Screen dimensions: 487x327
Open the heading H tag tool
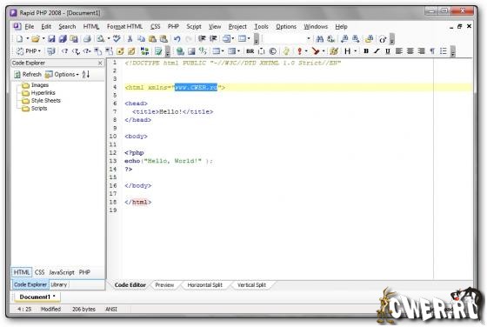pyautogui.click(x=348, y=51)
